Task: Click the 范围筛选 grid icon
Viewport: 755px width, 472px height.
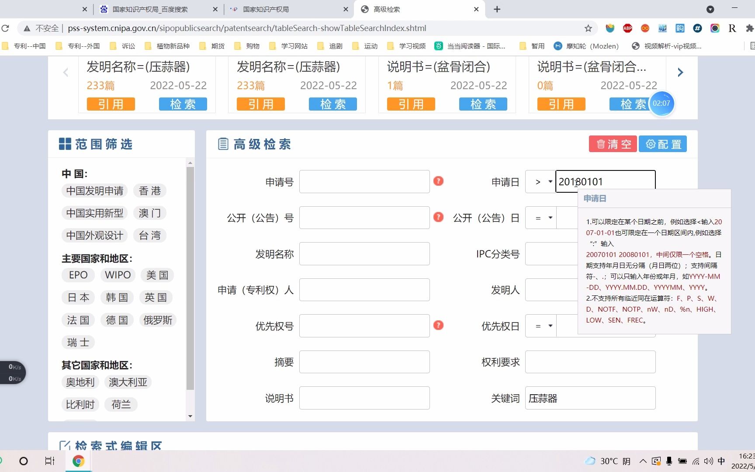Action: click(65, 144)
